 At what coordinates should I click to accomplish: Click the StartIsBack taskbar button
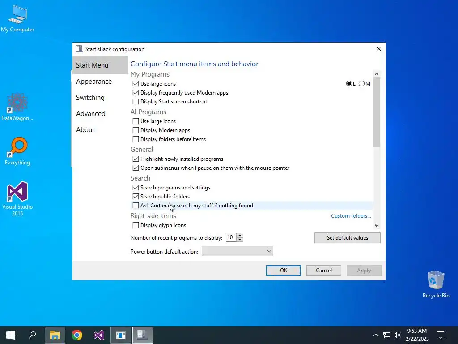(143, 335)
